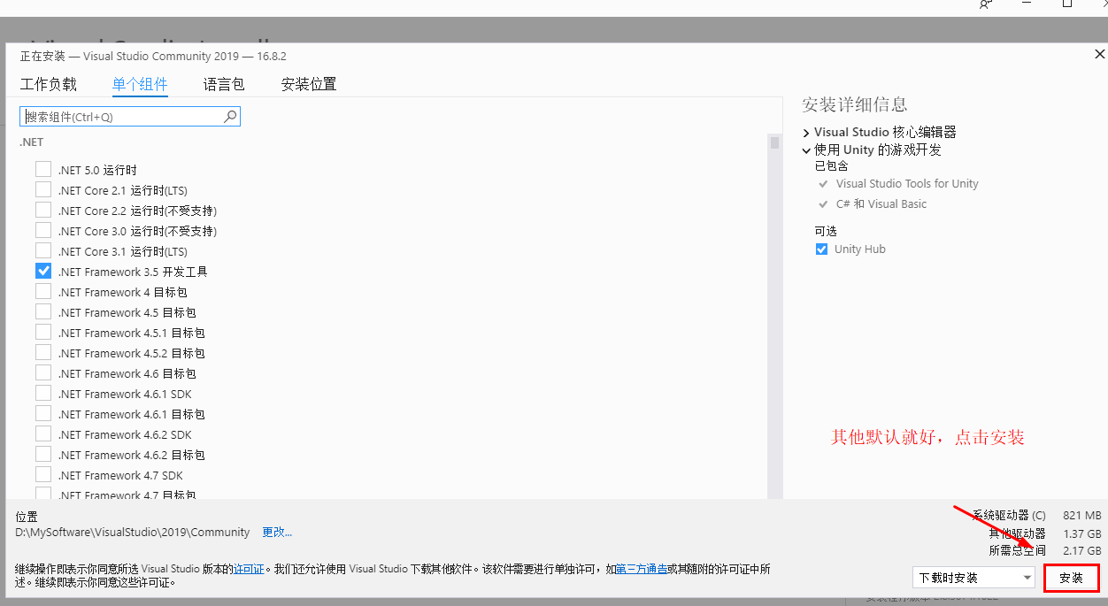Click the 安装 button
This screenshot has width=1108, height=606.
1071,578
